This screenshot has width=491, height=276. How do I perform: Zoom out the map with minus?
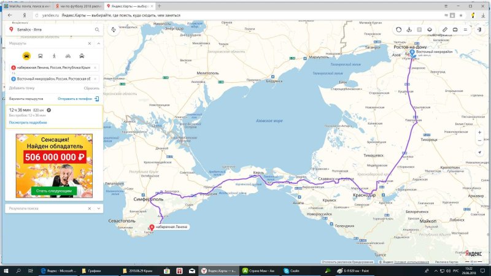pyautogui.click(x=479, y=141)
